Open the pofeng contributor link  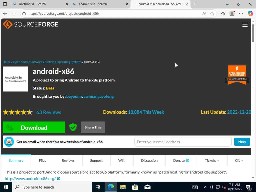tap(107, 96)
